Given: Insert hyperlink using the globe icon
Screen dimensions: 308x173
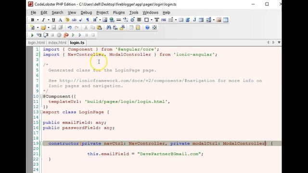Looking at the screenshot, I should tap(112, 20).
